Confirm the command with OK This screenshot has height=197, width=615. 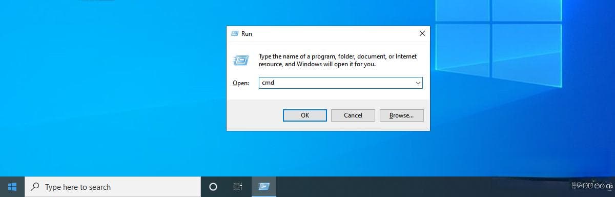(x=305, y=115)
